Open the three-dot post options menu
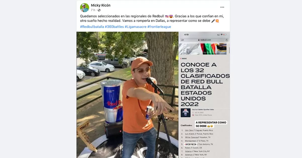Viewport: 302px width, 158px height. (222, 7)
